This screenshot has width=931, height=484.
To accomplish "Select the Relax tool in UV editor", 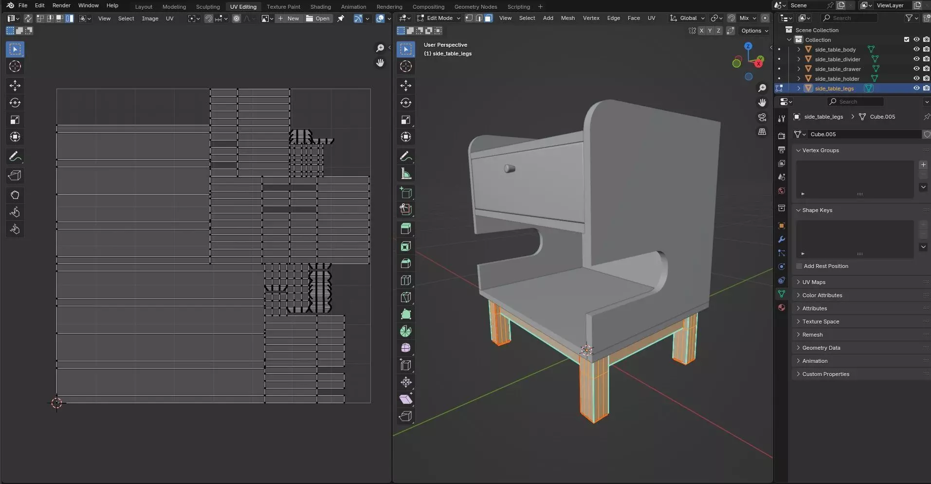I will tap(15, 212).
